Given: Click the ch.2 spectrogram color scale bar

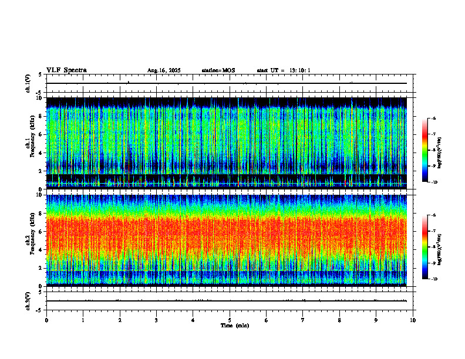Looking at the screenshot, I should pyautogui.click(x=424, y=247).
